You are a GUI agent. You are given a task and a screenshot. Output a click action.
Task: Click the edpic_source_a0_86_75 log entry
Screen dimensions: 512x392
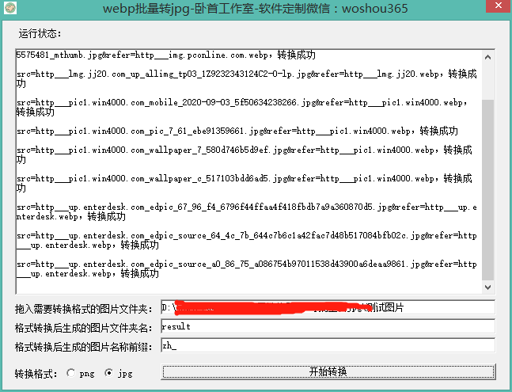pos(247,268)
